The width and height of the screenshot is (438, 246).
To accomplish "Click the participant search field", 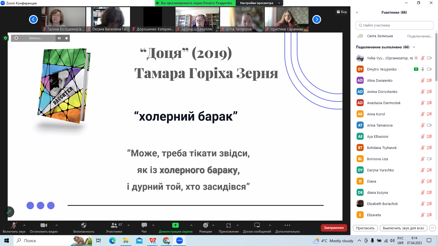I will [394, 25].
